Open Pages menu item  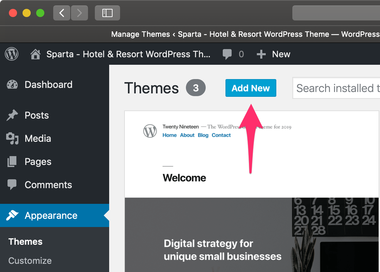pyautogui.click(x=55, y=162)
